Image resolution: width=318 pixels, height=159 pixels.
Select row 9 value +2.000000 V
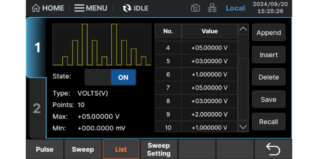coord(210,114)
